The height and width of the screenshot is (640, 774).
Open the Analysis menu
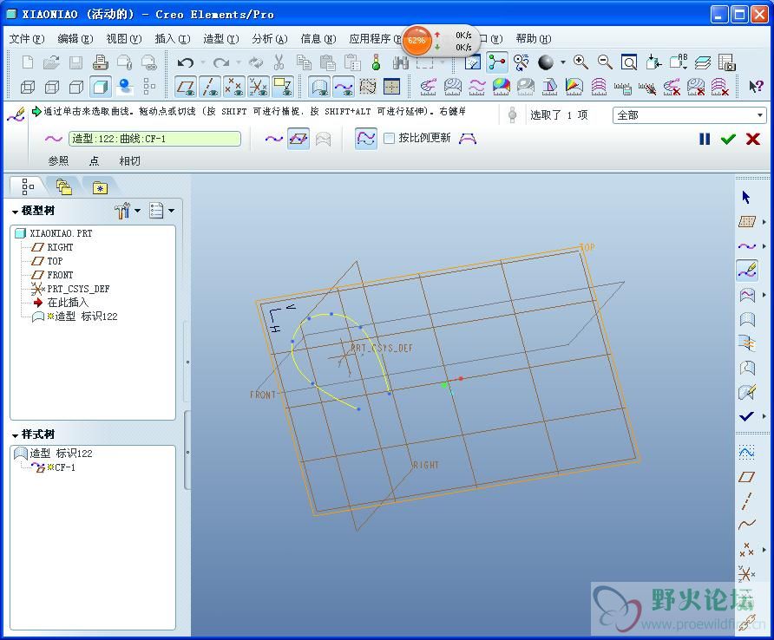tap(270, 38)
